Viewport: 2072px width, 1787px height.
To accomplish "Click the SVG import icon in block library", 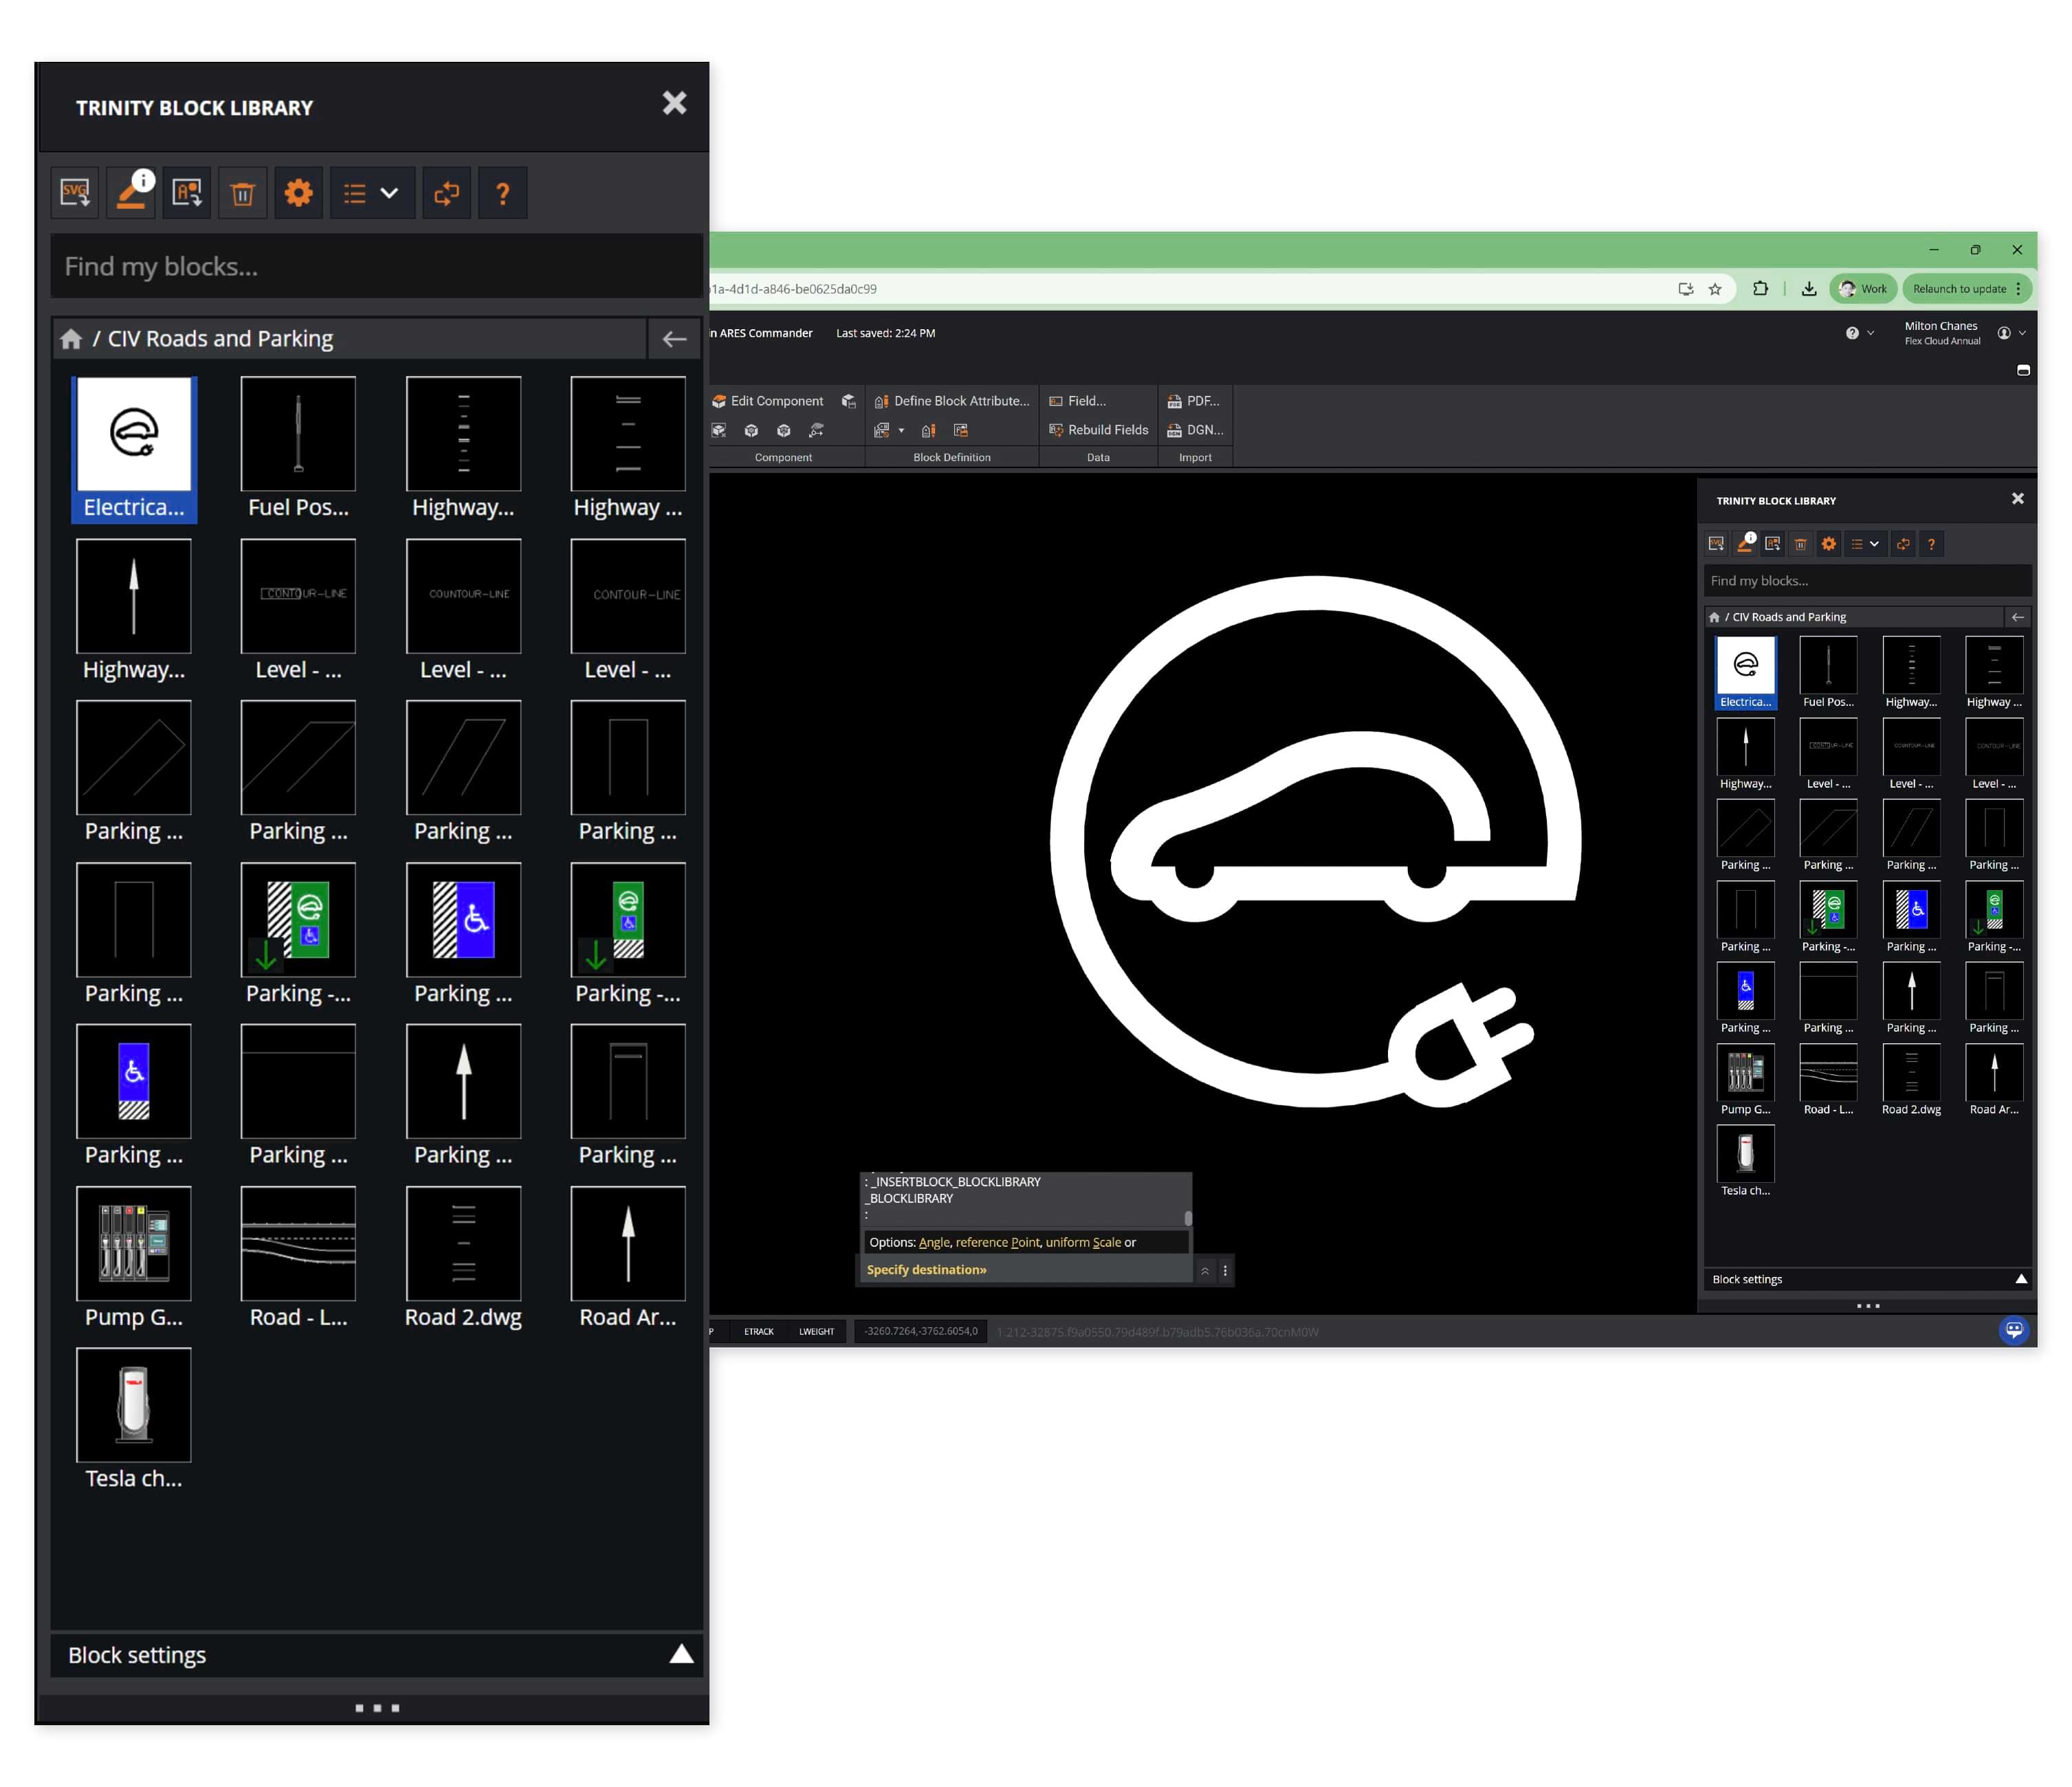I will point(75,193).
